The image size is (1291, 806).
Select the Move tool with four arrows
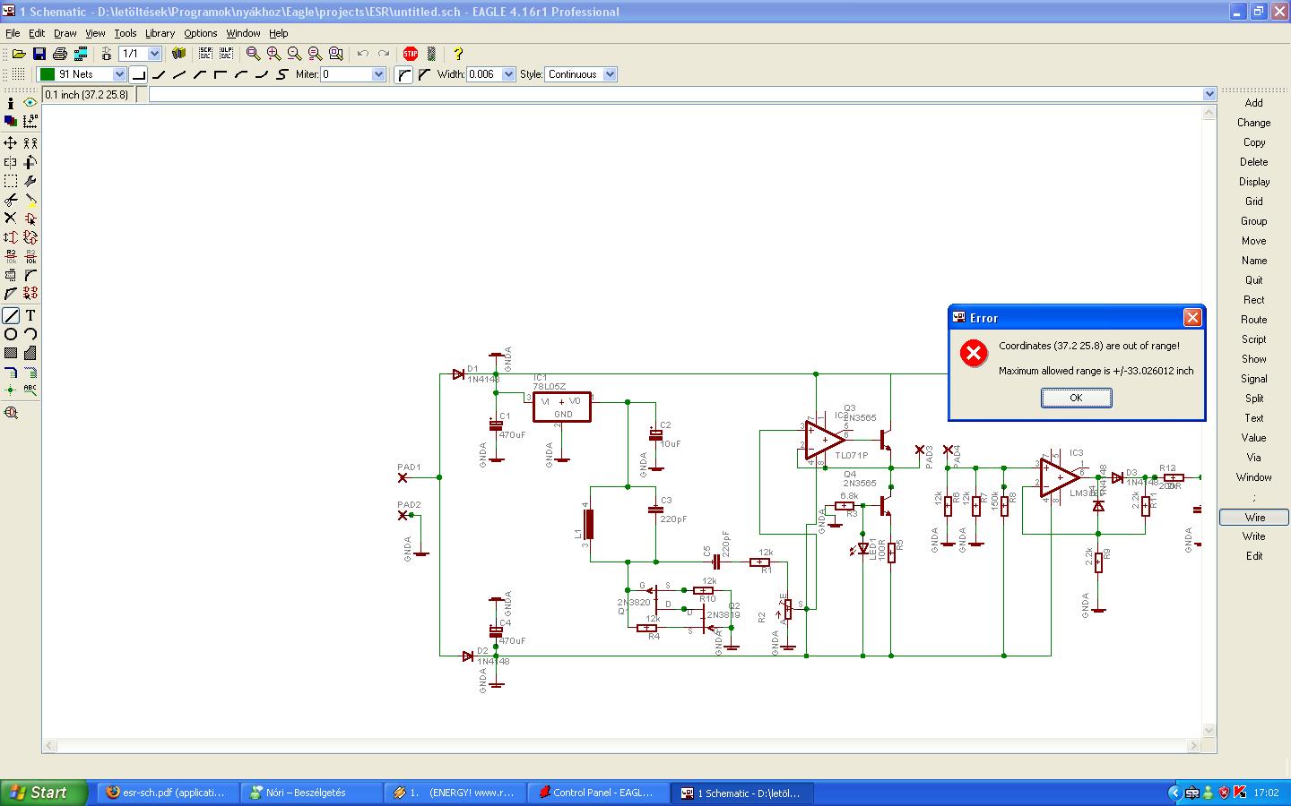pos(11,142)
